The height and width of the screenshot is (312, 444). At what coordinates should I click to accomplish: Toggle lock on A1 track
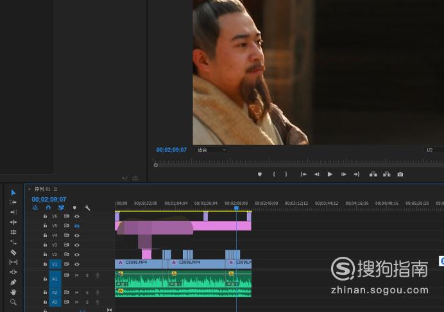(45, 279)
